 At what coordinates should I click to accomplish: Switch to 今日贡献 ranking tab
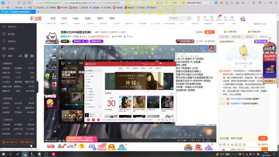[x=224, y=37]
